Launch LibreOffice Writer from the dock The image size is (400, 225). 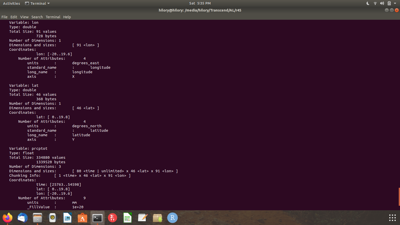(67, 218)
